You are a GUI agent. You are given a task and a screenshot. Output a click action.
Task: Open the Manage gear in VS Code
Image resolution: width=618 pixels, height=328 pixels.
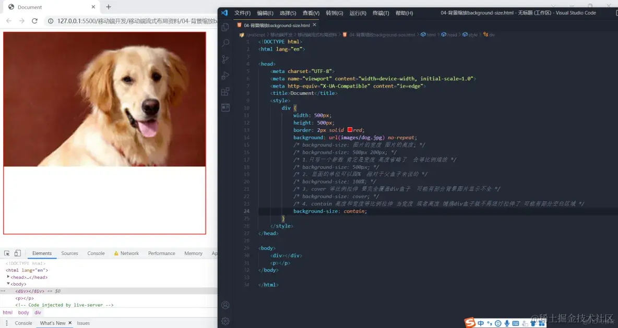[x=225, y=321]
